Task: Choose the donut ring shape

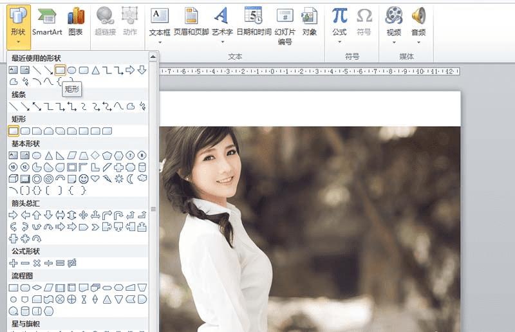Action: (37, 179)
